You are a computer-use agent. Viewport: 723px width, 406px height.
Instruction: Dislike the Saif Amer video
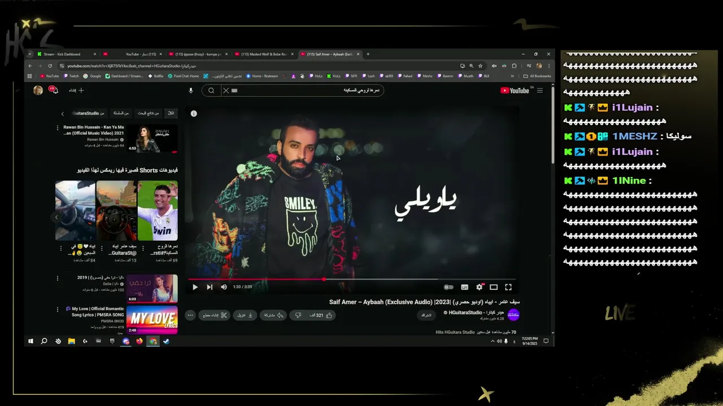[x=298, y=315]
